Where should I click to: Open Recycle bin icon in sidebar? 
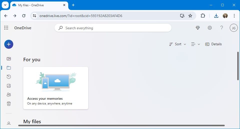[x=9, y=104]
